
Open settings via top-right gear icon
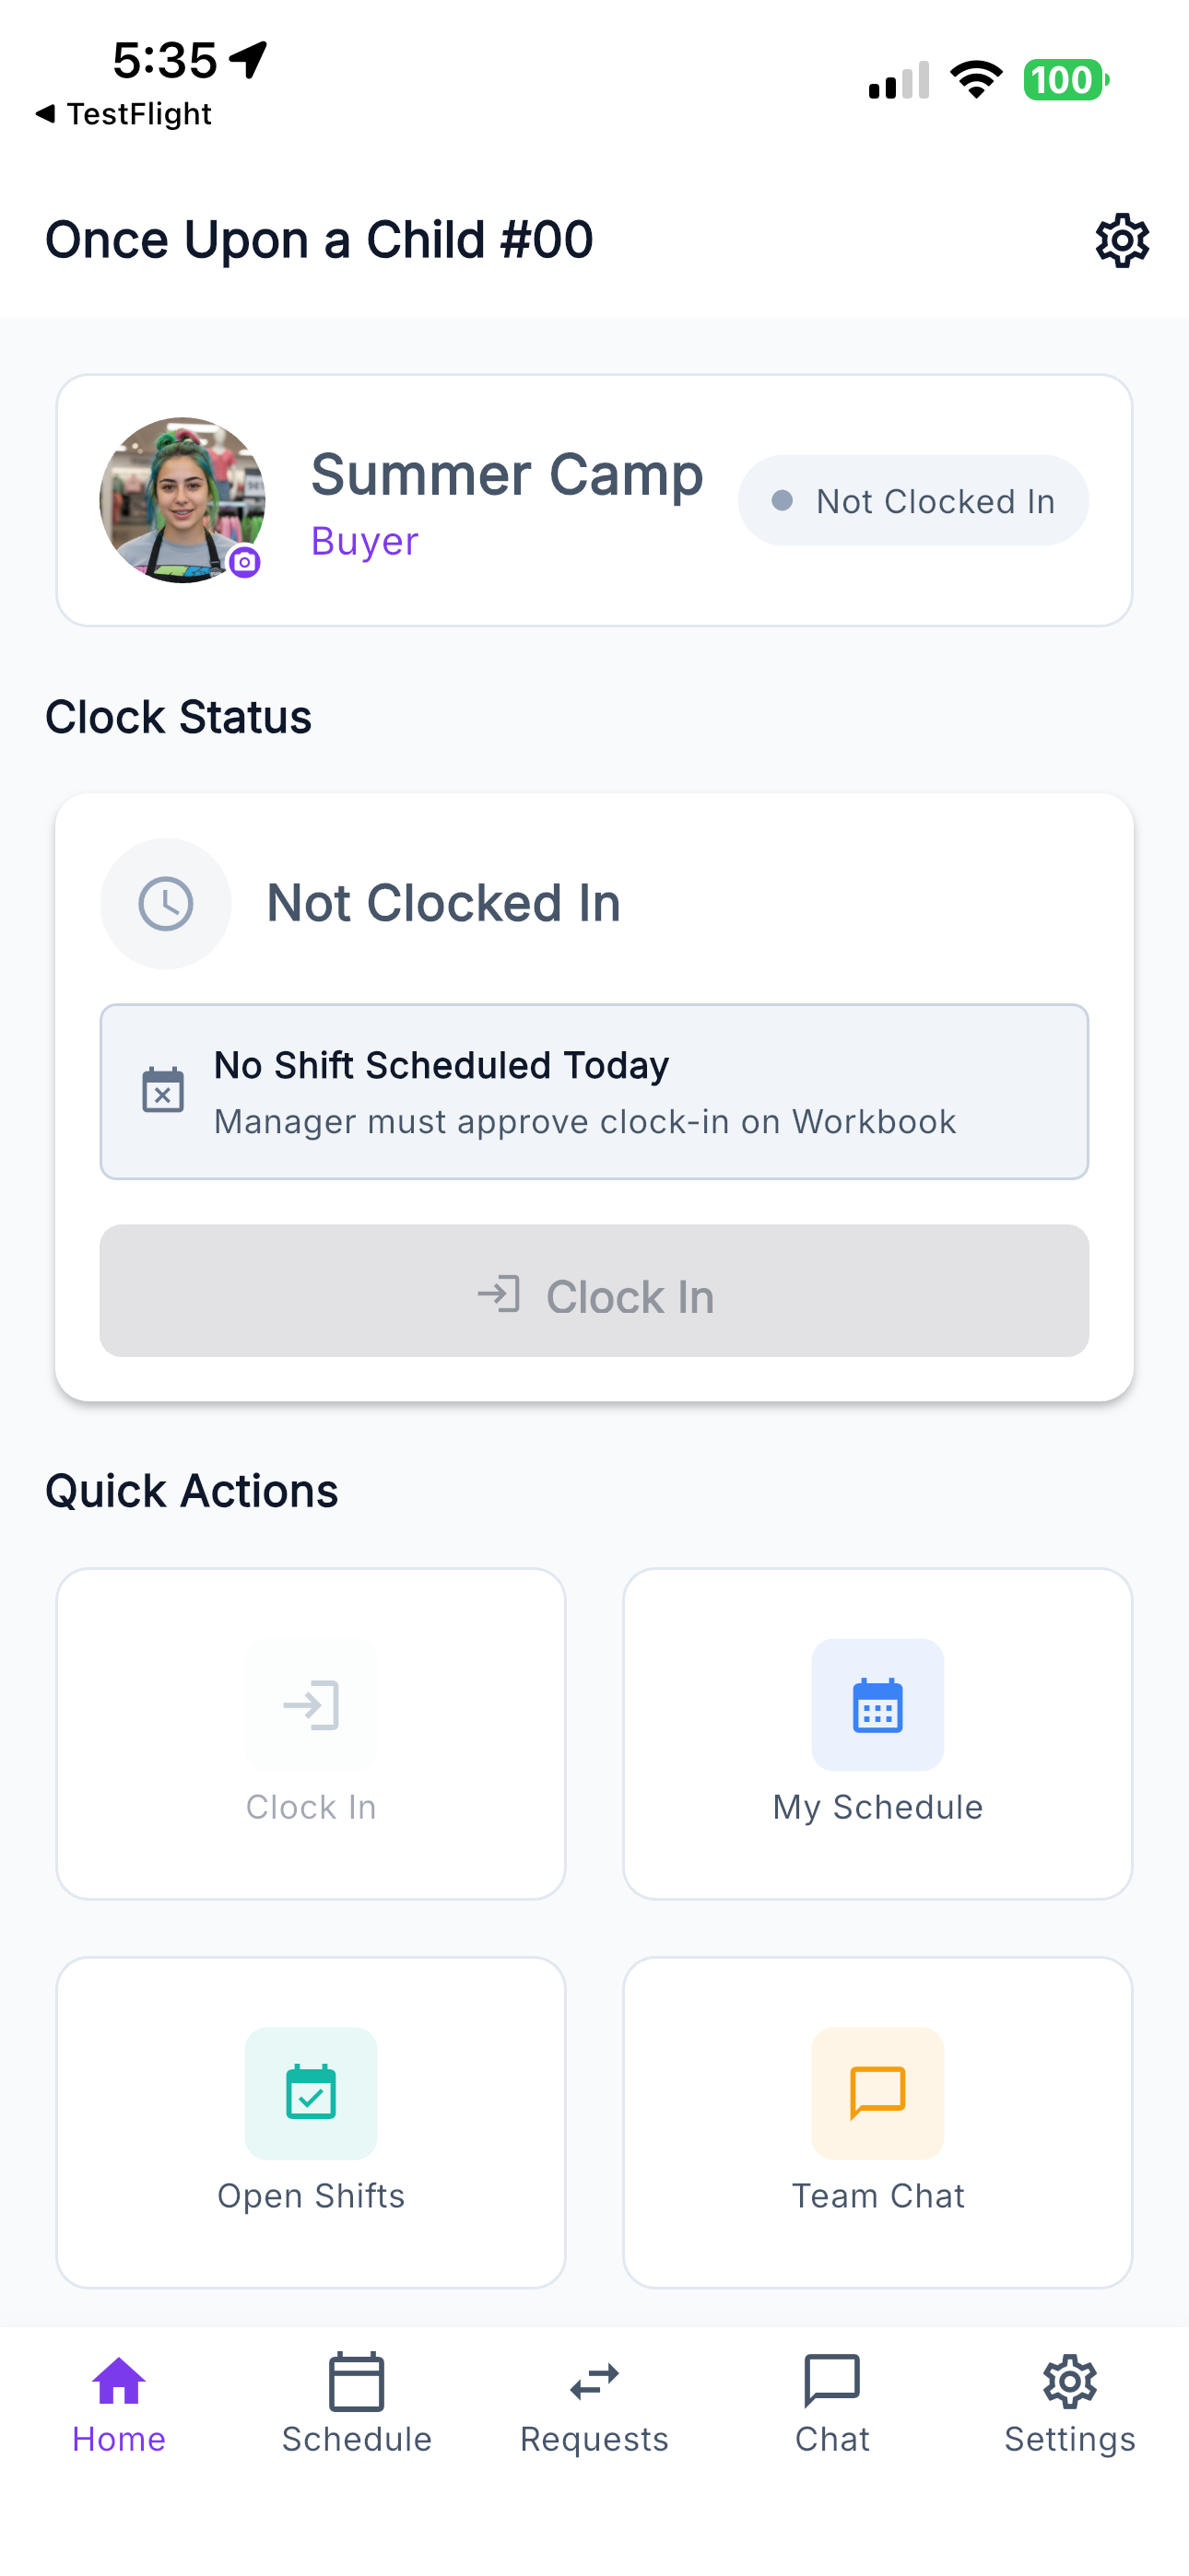1121,240
